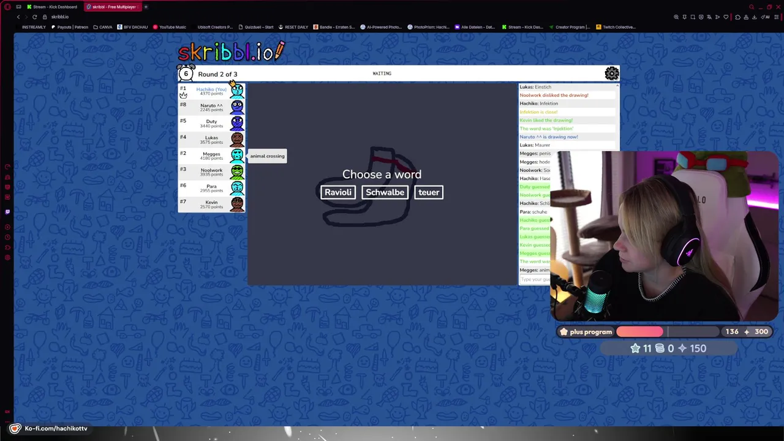The image size is (784, 441).
Task: Open the BFV DACHAU bookmark
Action: [x=132, y=27]
